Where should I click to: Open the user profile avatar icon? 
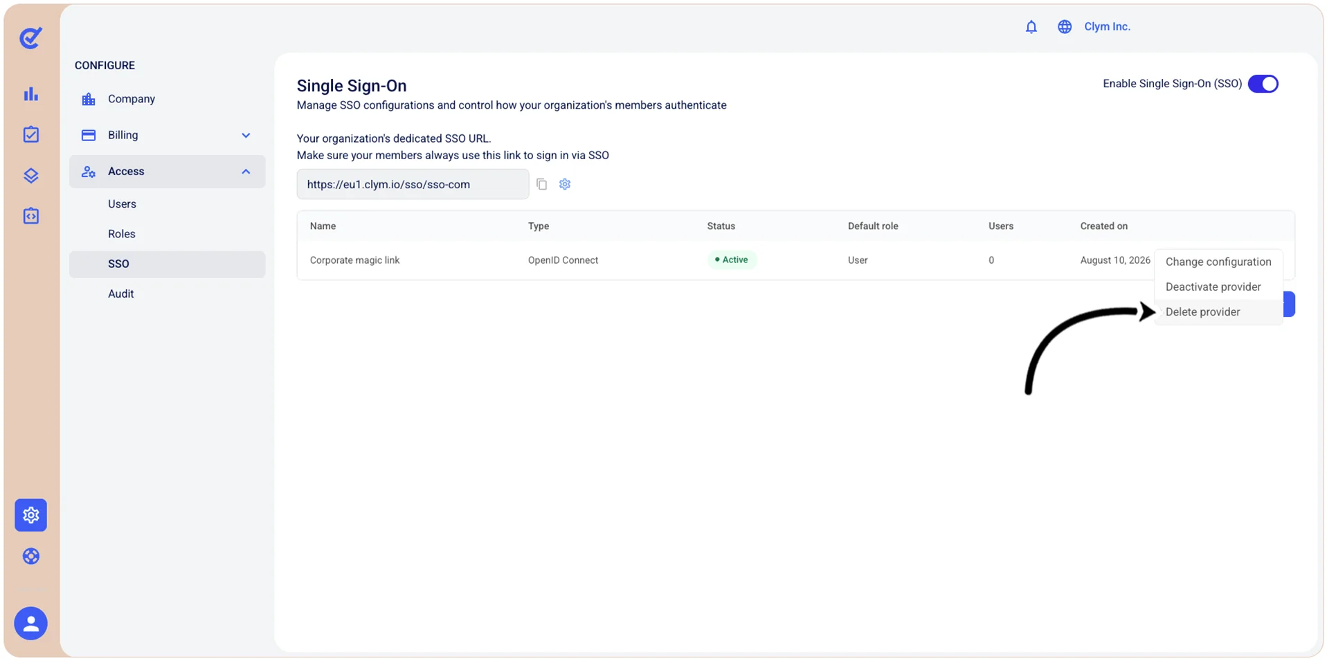[x=30, y=624]
